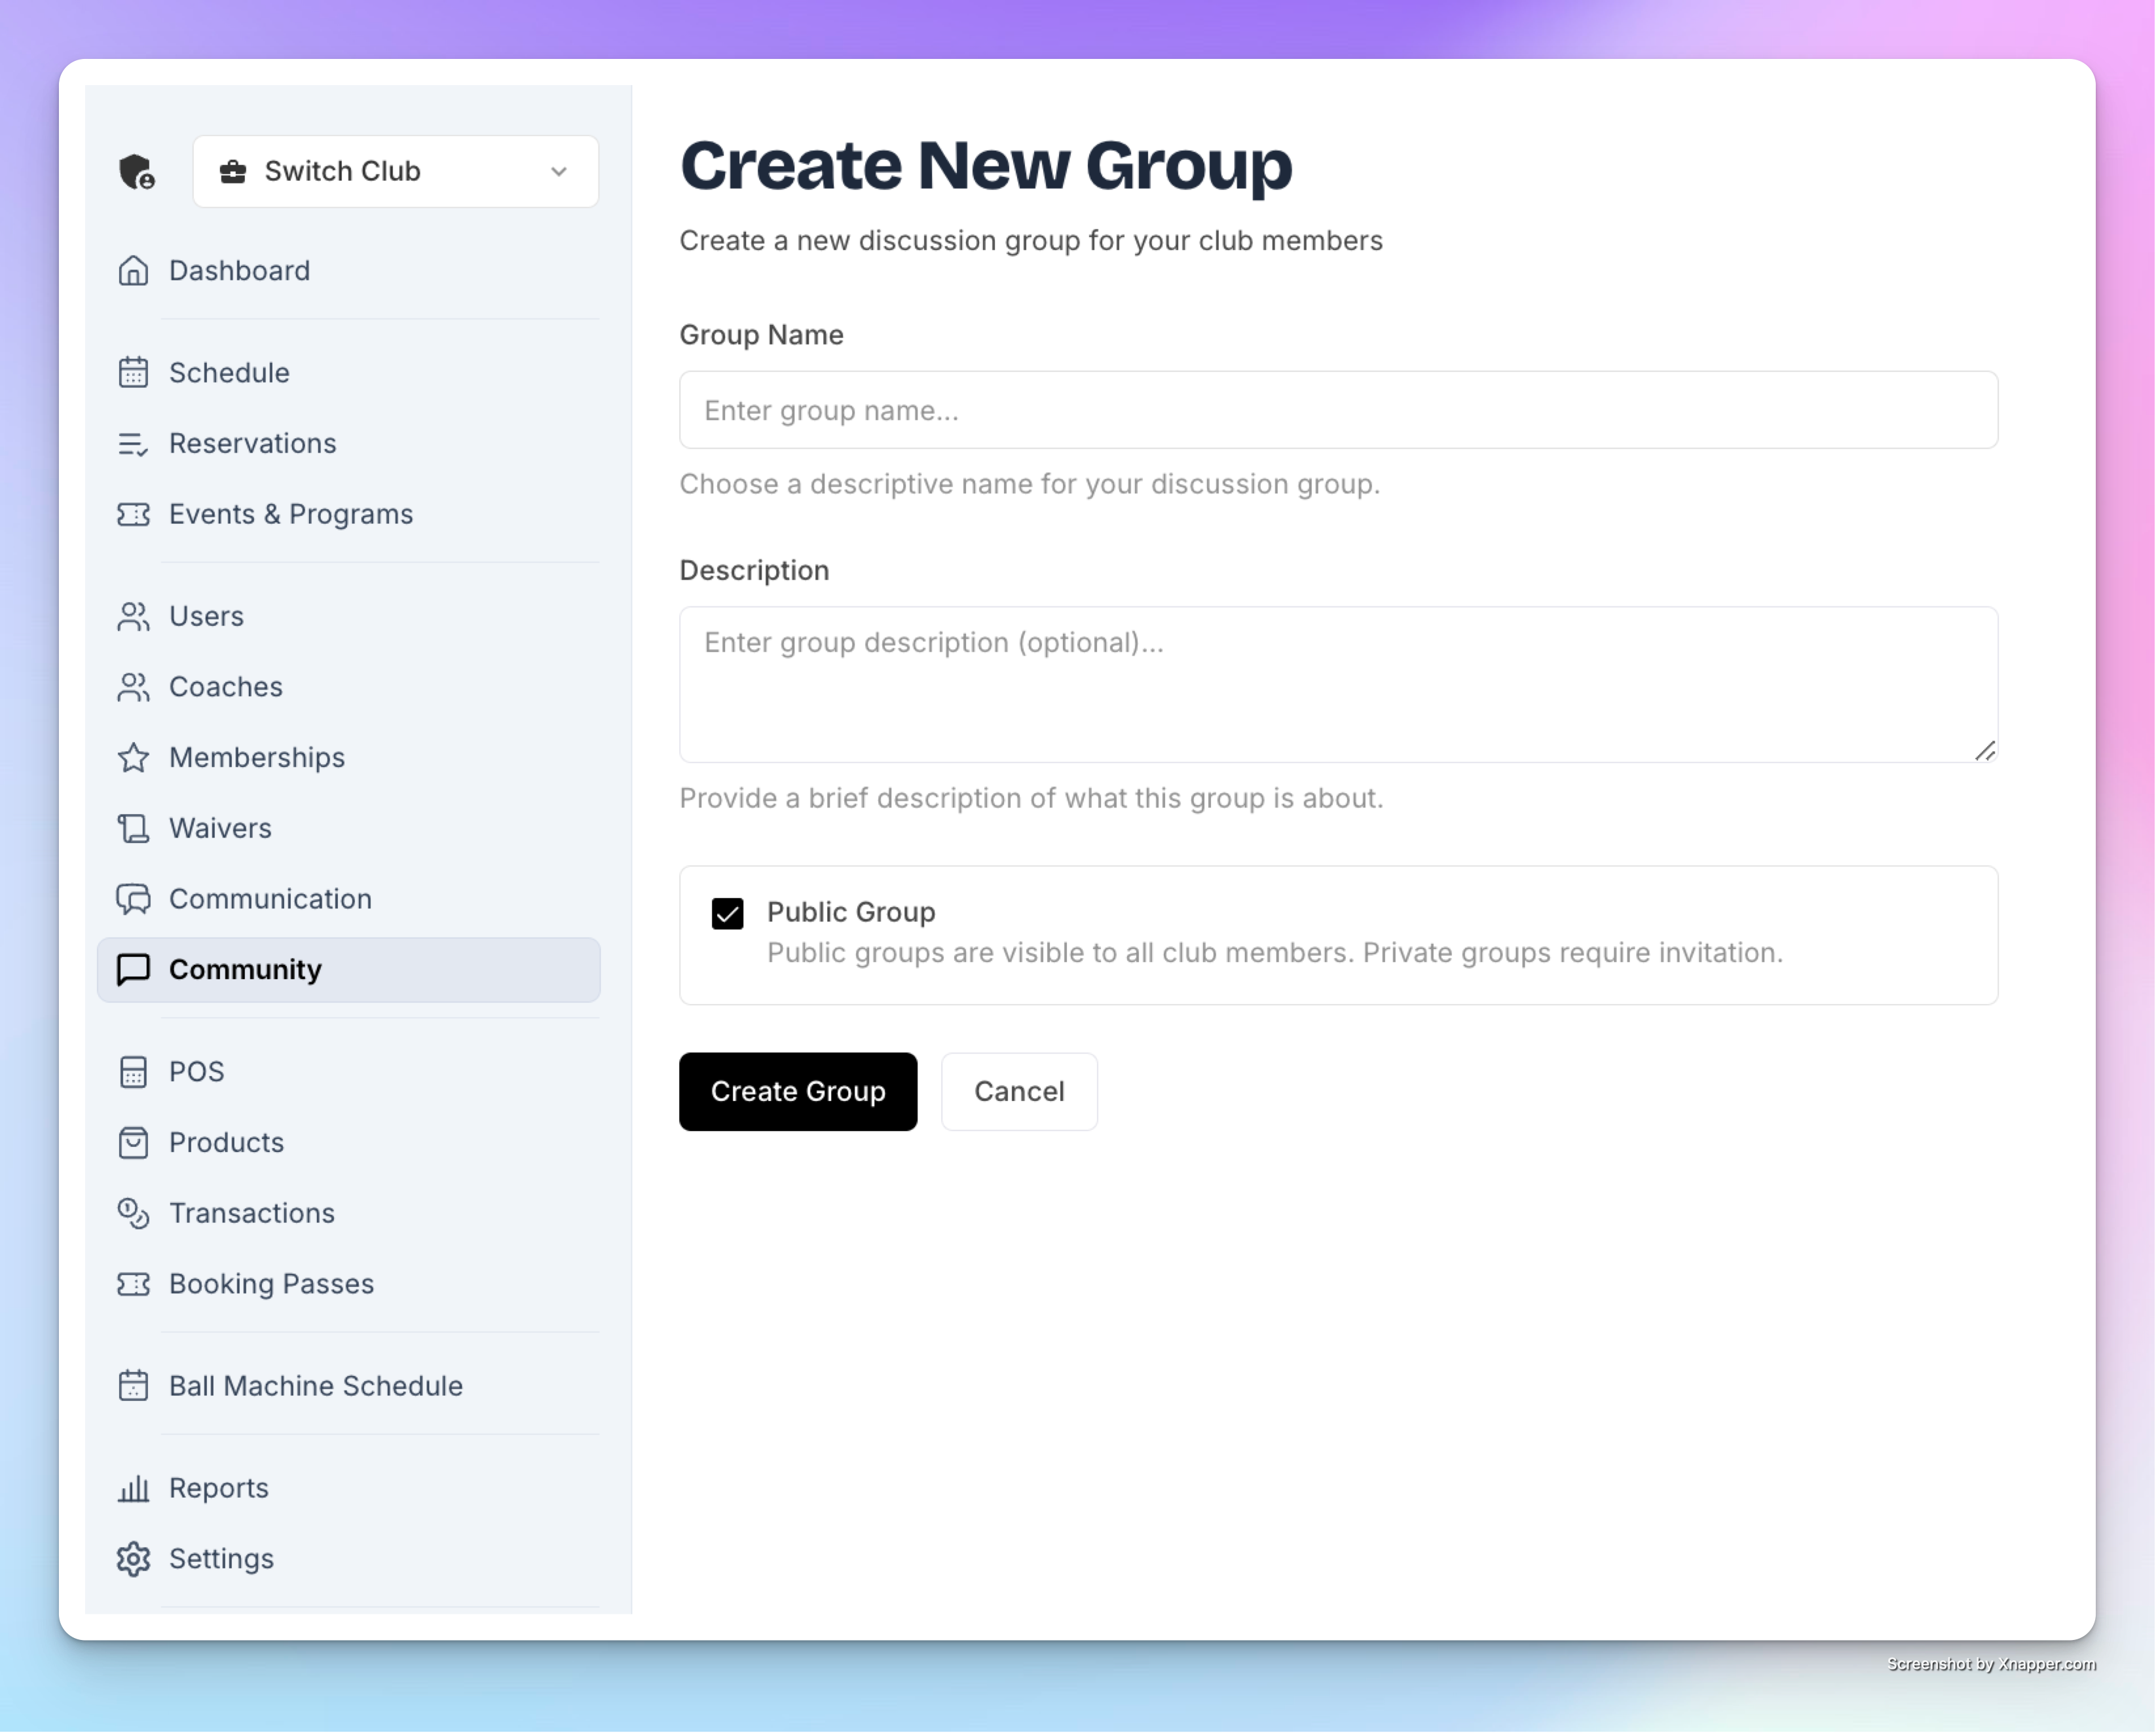Click the Transactions coins icon

(133, 1213)
